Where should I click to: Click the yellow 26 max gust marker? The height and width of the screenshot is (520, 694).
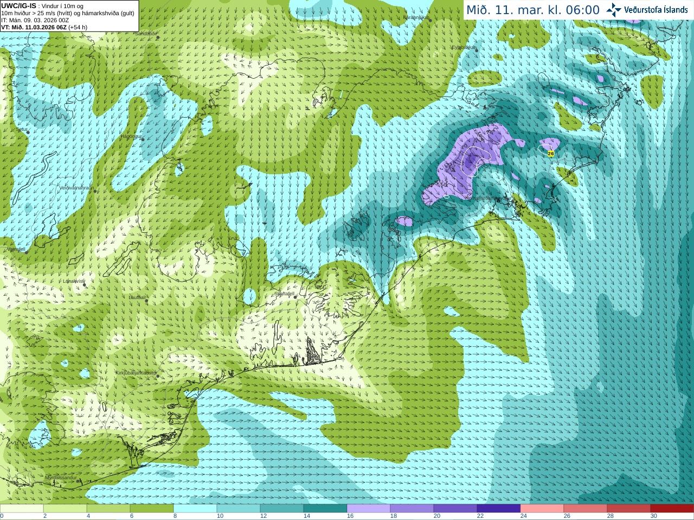click(551, 154)
